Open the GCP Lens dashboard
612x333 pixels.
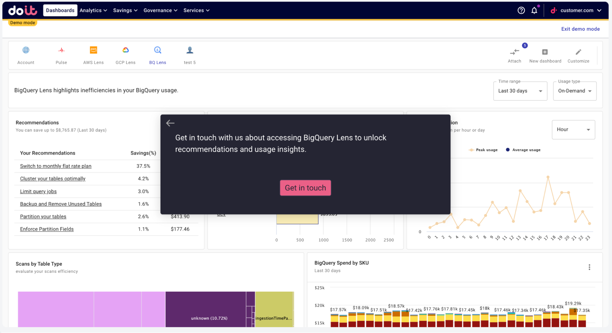[125, 55]
